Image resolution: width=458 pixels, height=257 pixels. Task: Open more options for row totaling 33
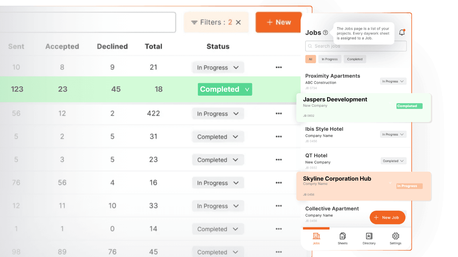pos(279,206)
